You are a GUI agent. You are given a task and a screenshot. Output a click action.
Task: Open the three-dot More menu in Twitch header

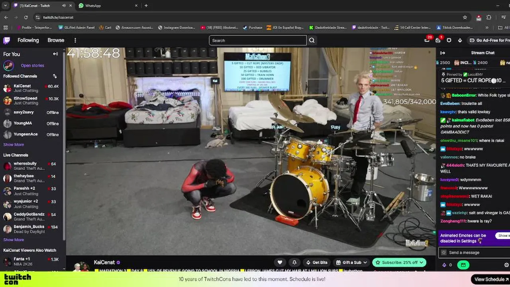point(75,40)
